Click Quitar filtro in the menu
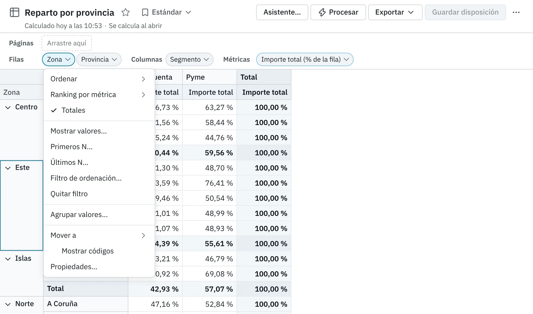 pos(99,194)
